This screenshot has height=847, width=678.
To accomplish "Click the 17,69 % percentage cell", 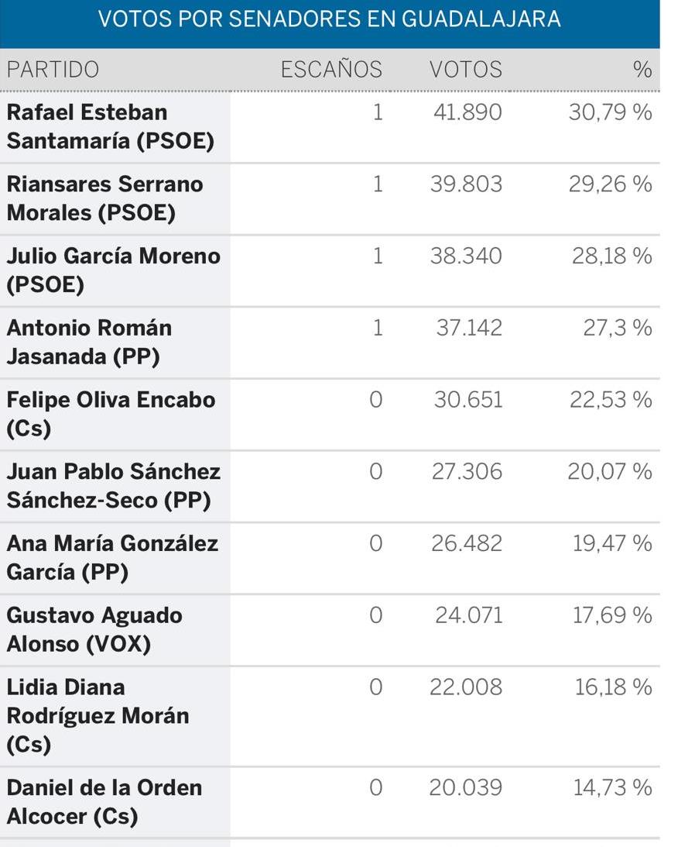I will pos(612,615).
